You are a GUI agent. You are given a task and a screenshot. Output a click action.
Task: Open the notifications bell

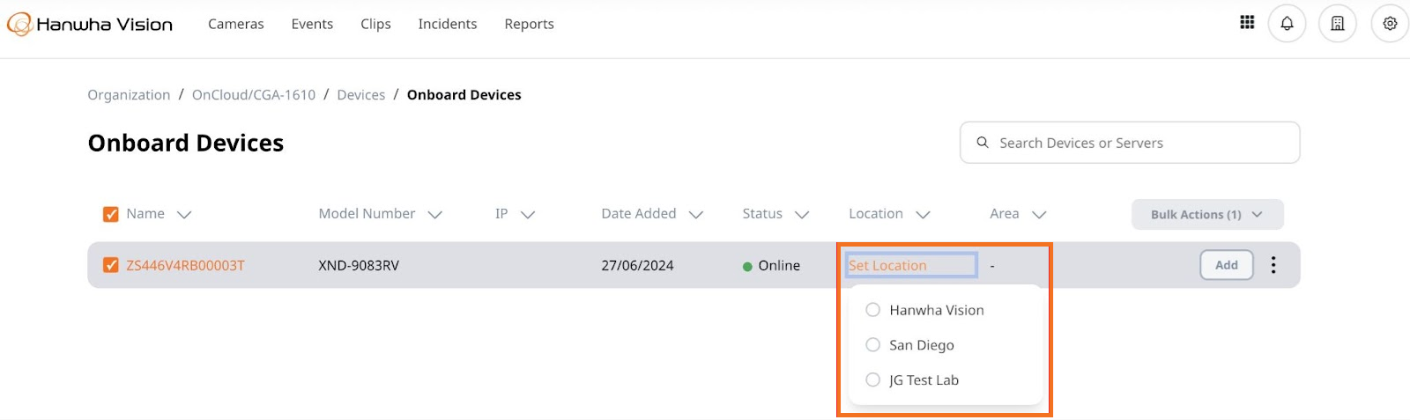click(x=1287, y=24)
